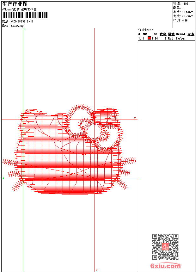Open the 6xiu.com watermark link
This screenshot has width=196, height=272.
click(x=165, y=266)
